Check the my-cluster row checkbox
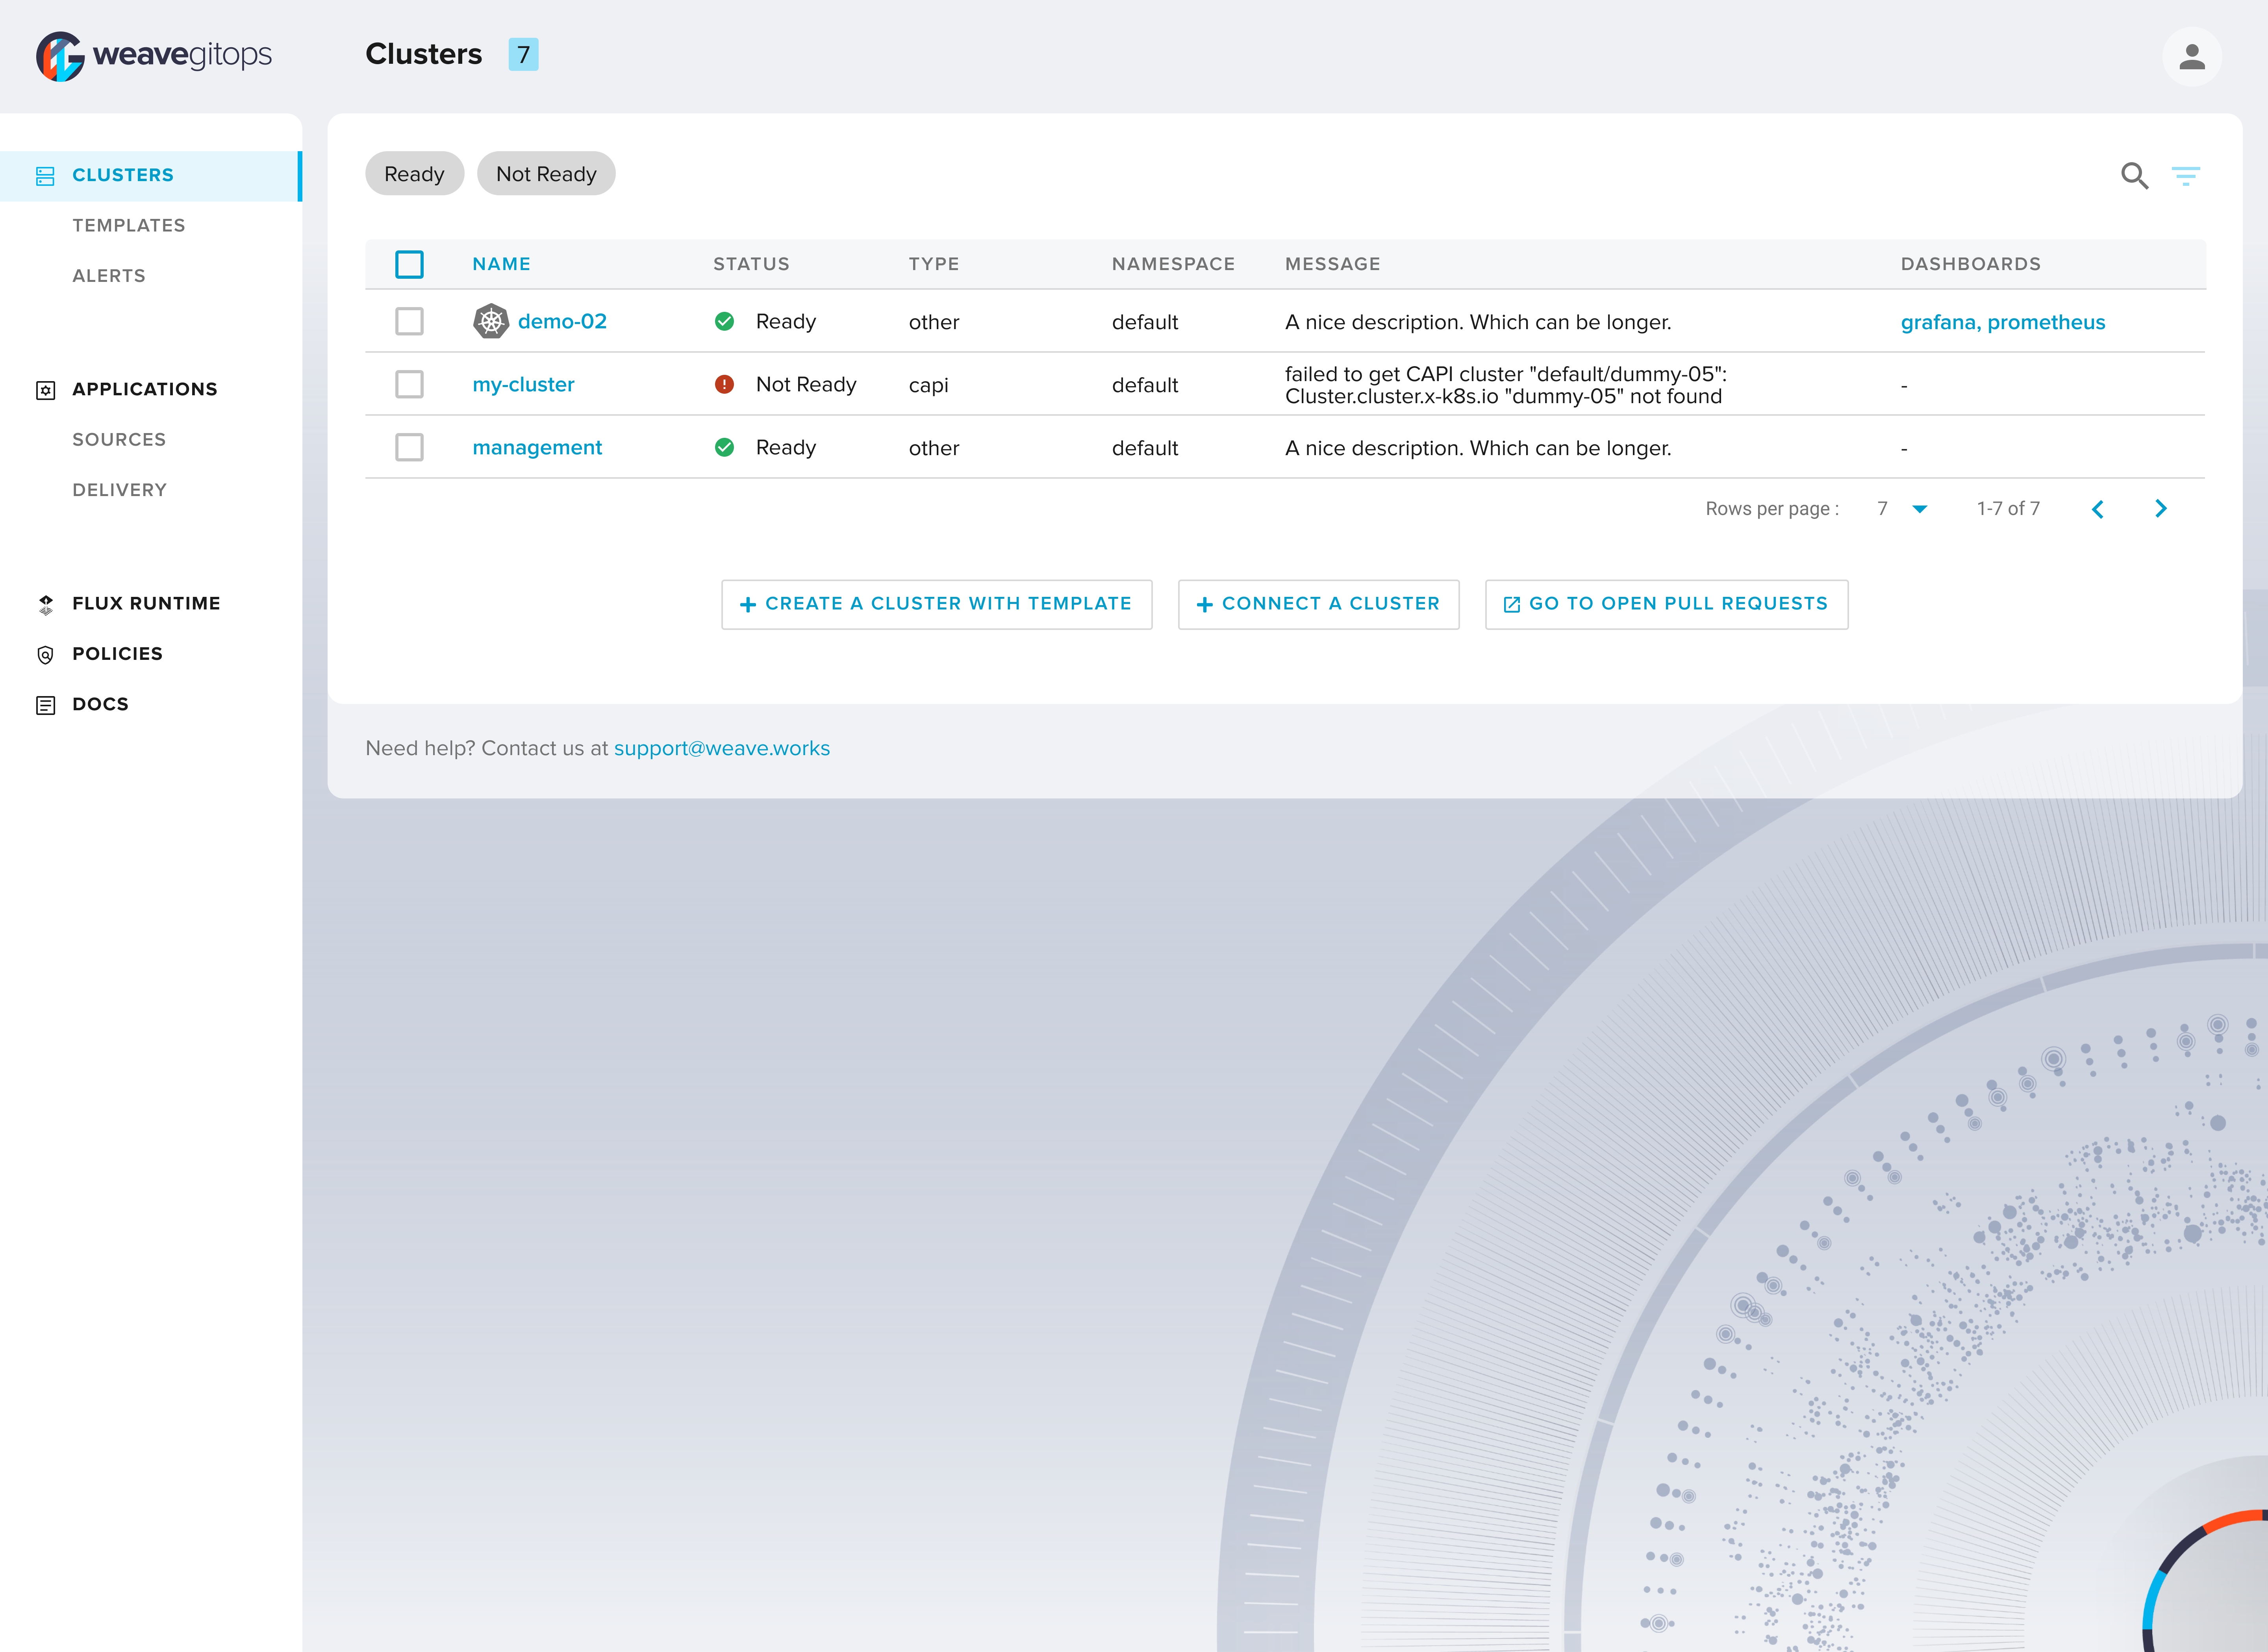This screenshot has height=1652, width=2268. pyautogui.click(x=409, y=384)
